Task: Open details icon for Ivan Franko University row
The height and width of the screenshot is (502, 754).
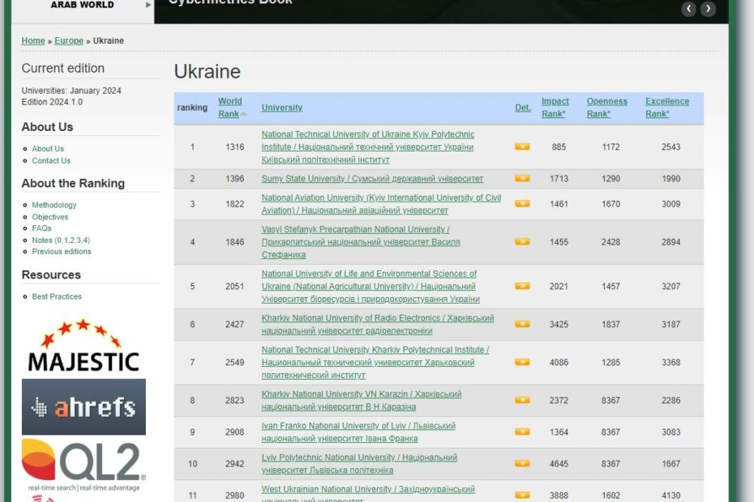Action: [x=522, y=432]
